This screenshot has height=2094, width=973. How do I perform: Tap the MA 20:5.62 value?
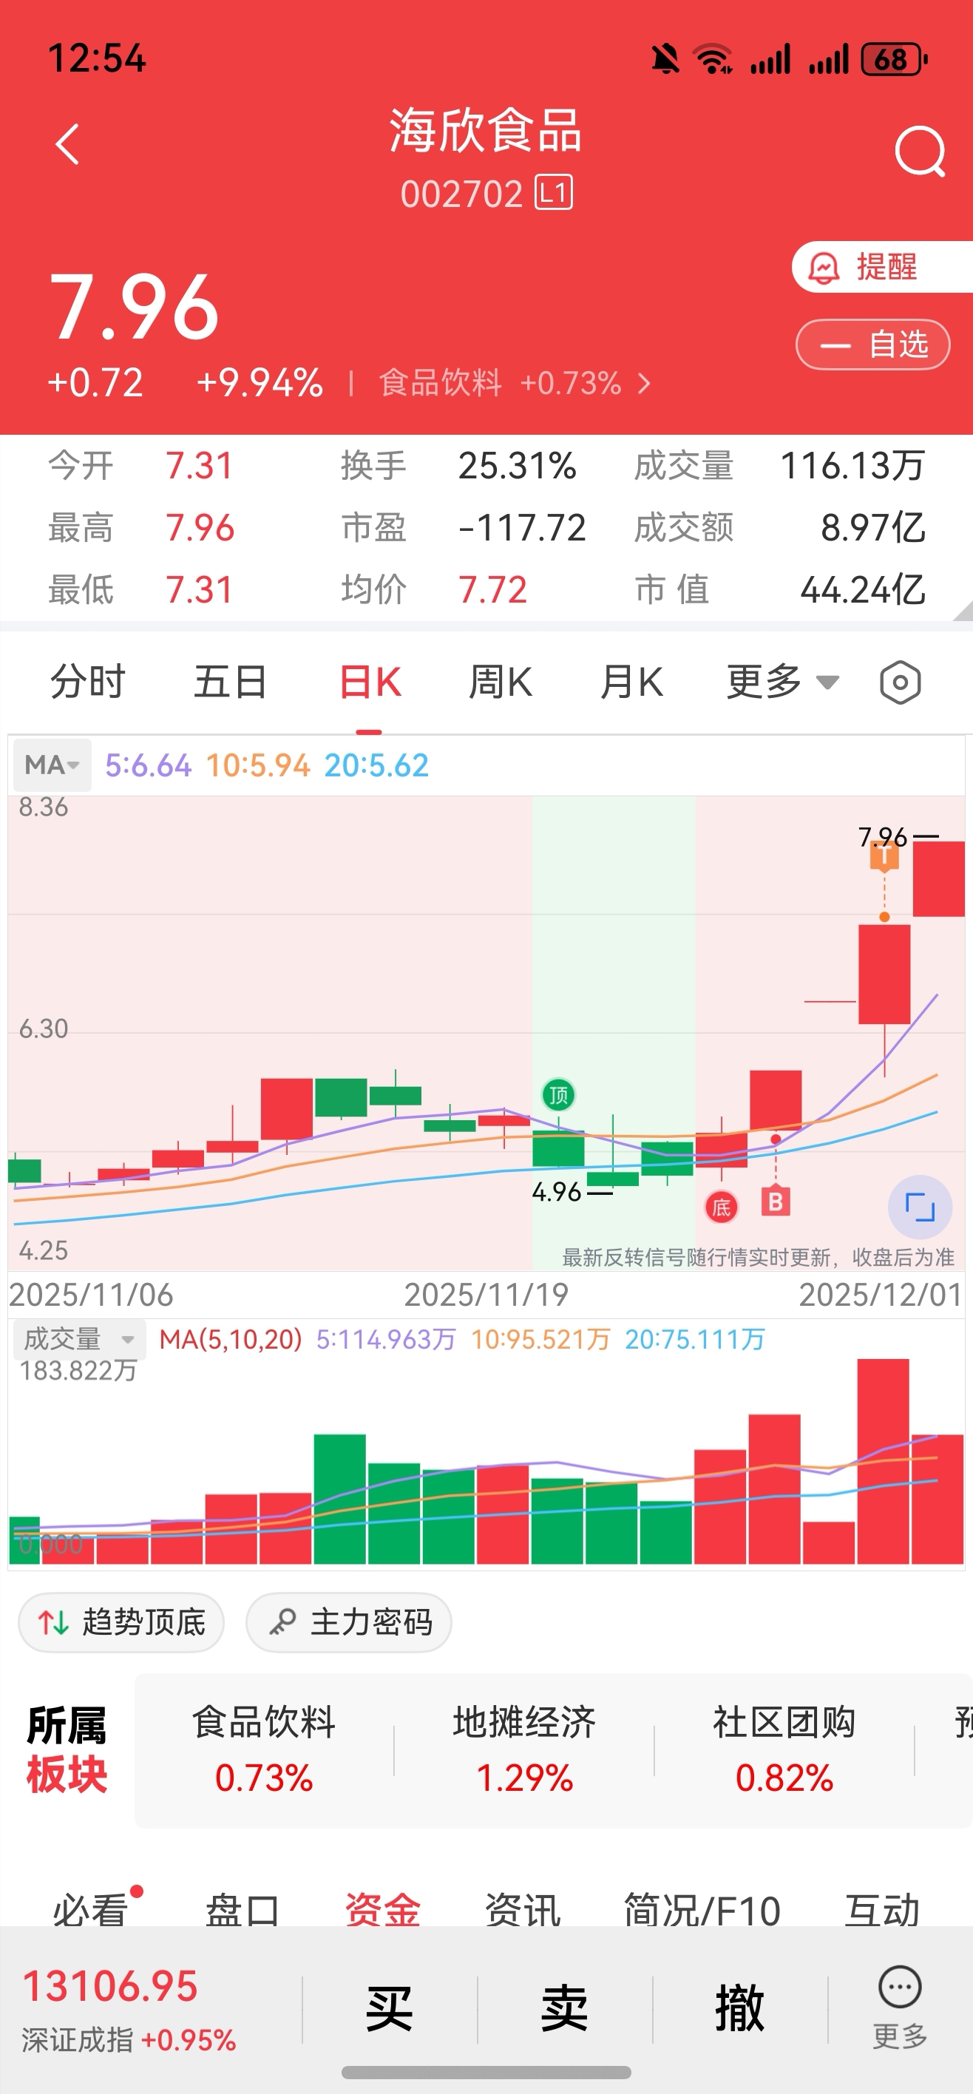pos(376,765)
